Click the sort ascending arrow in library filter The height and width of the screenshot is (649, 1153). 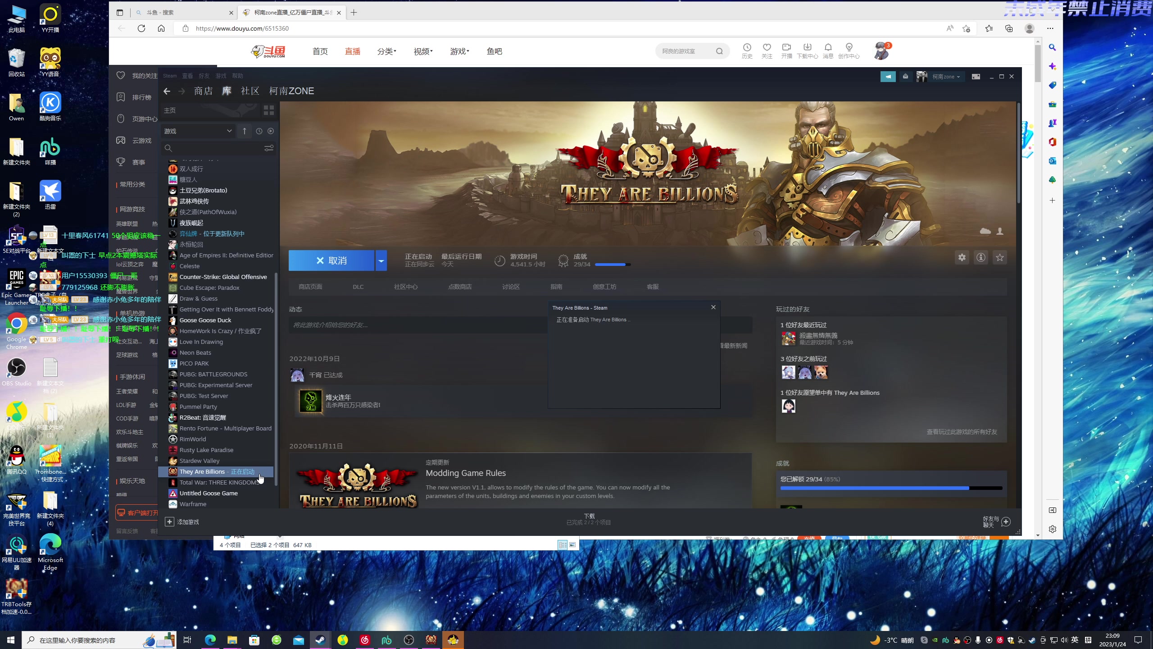[245, 131]
